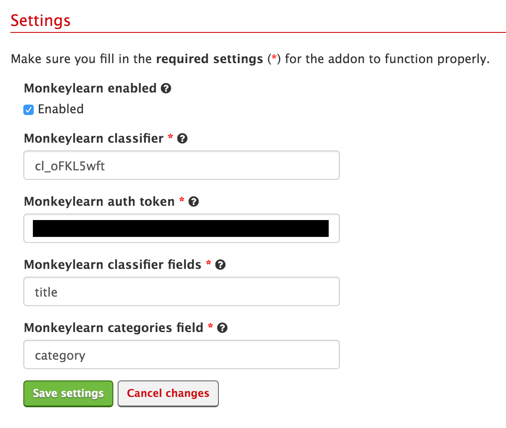Select the classifier fields input with title

coord(181,291)
